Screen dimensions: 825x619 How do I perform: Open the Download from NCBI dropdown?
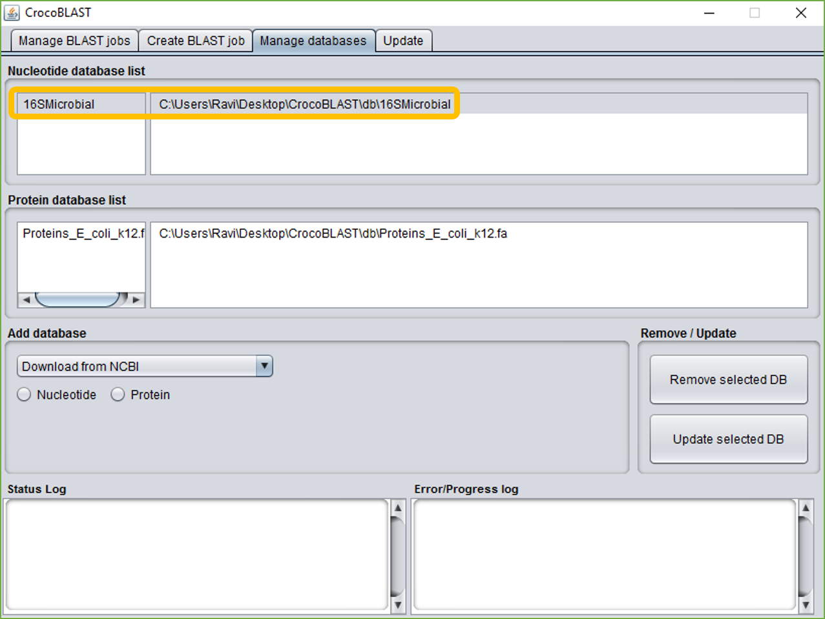145,366
